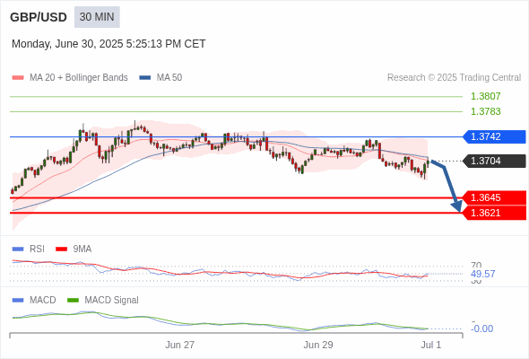Click the Jun 29 date axis label

tap(318, 345)
